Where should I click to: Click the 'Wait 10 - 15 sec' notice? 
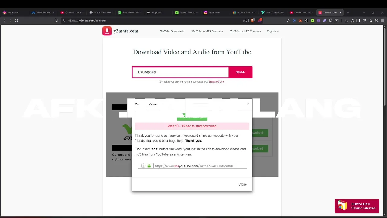pos(192,126)
